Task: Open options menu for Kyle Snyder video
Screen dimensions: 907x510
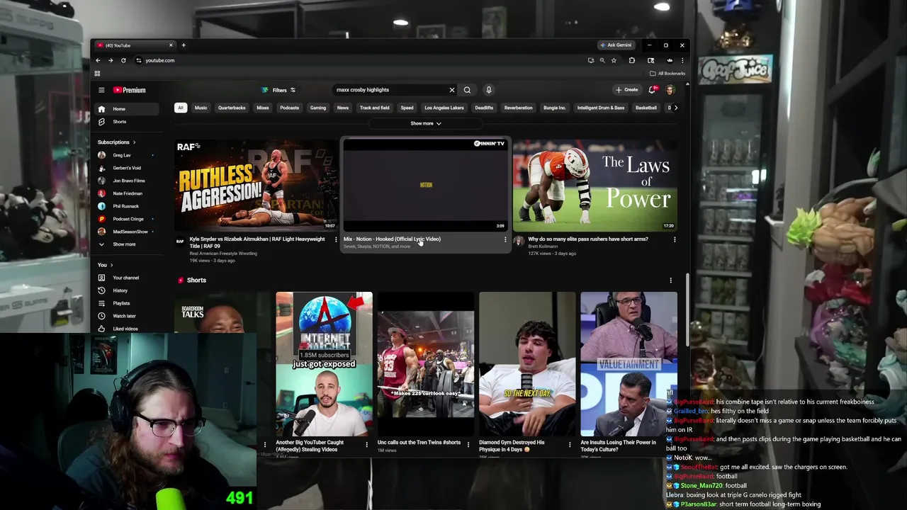Action: (x=336, y=239)
